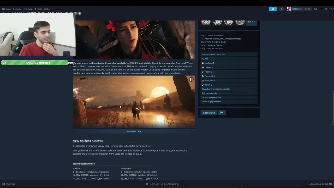Click release date '15 Kas 2025'
Image resolution: width=334 pixels, height=188 pixels.
point(217,49)
